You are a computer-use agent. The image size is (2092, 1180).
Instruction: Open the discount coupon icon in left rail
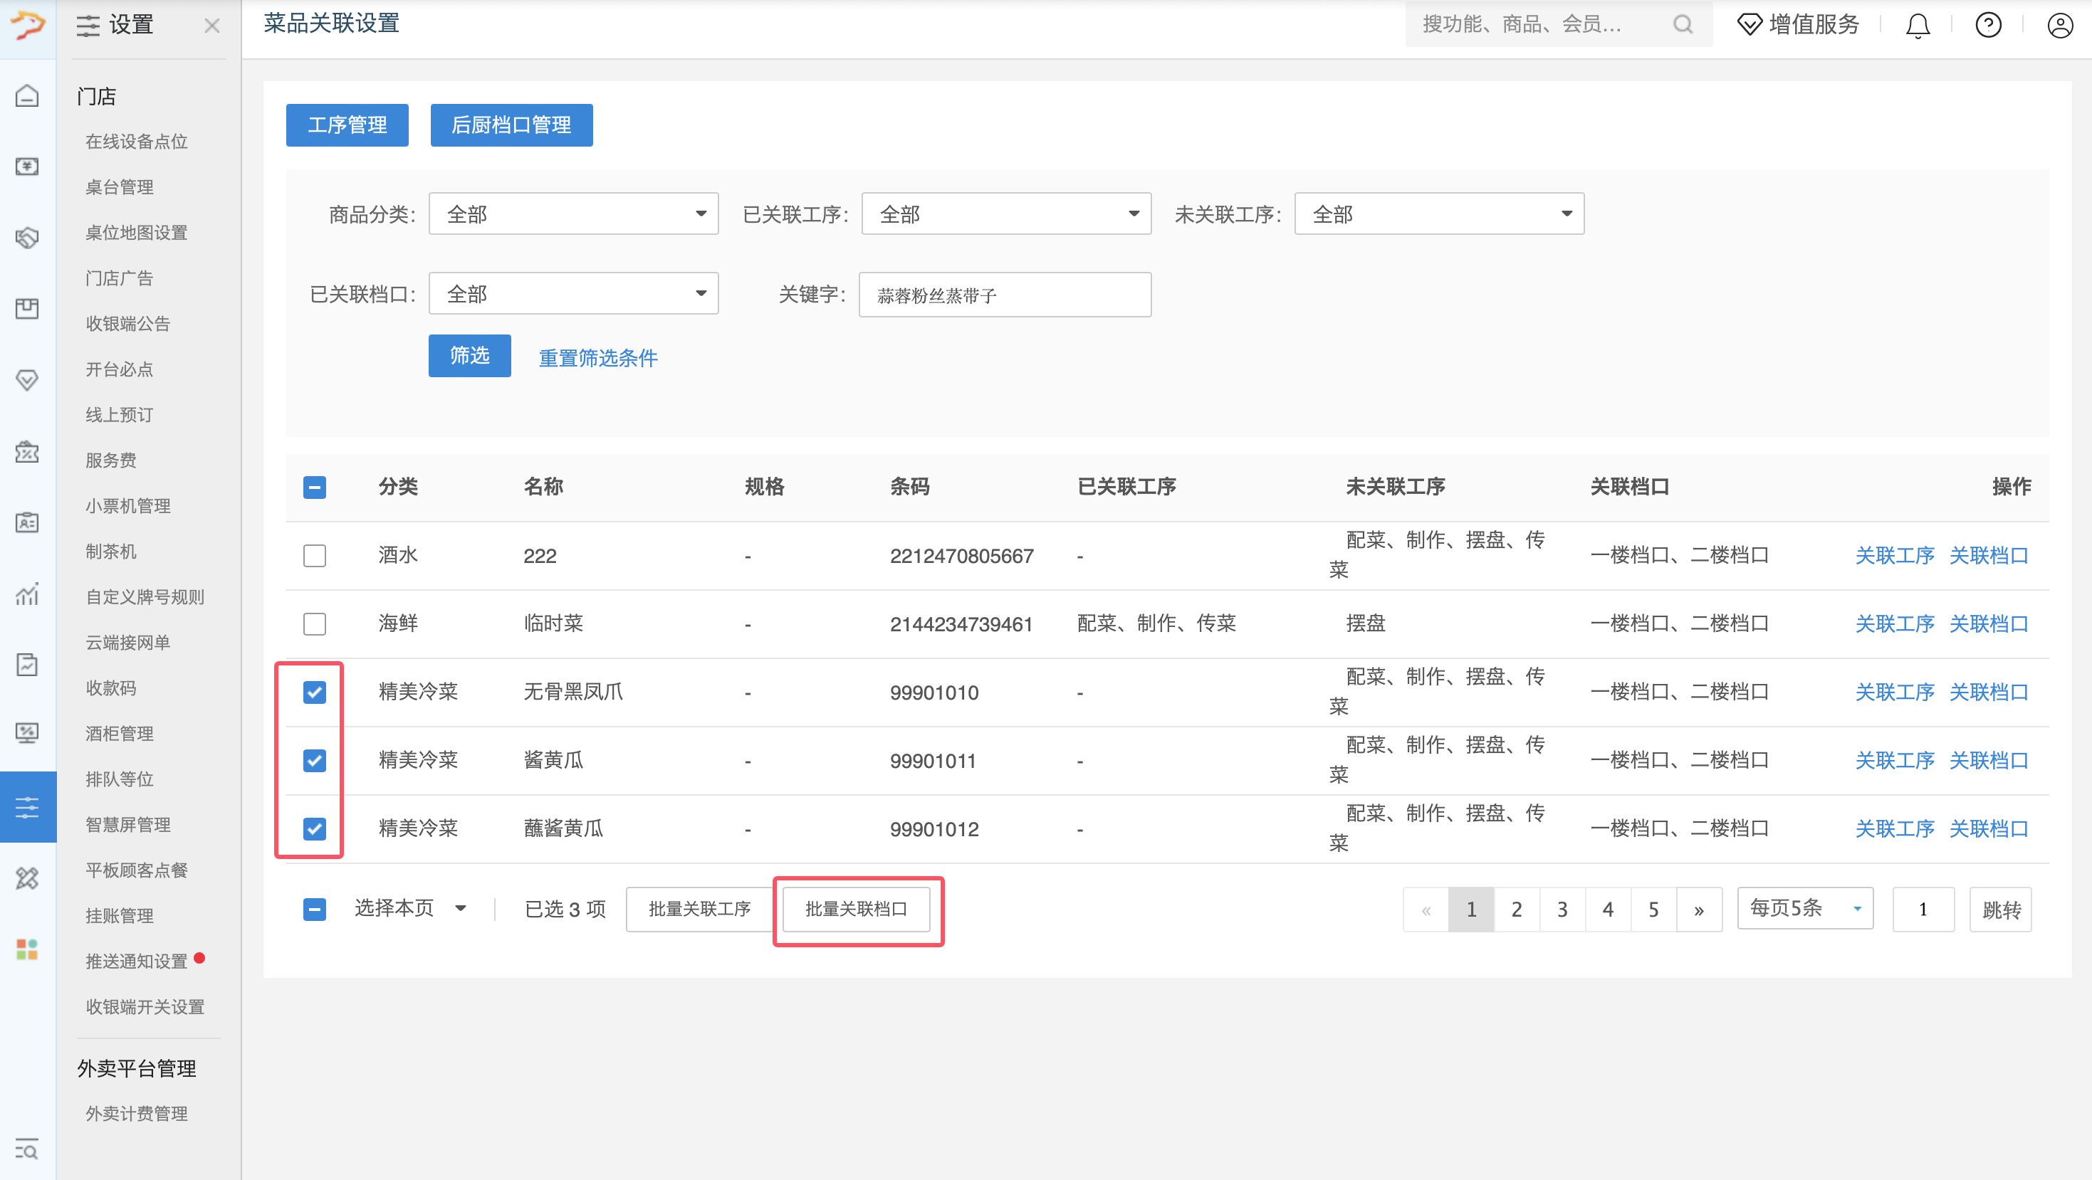pyautogui.click(x=28, y=451)
